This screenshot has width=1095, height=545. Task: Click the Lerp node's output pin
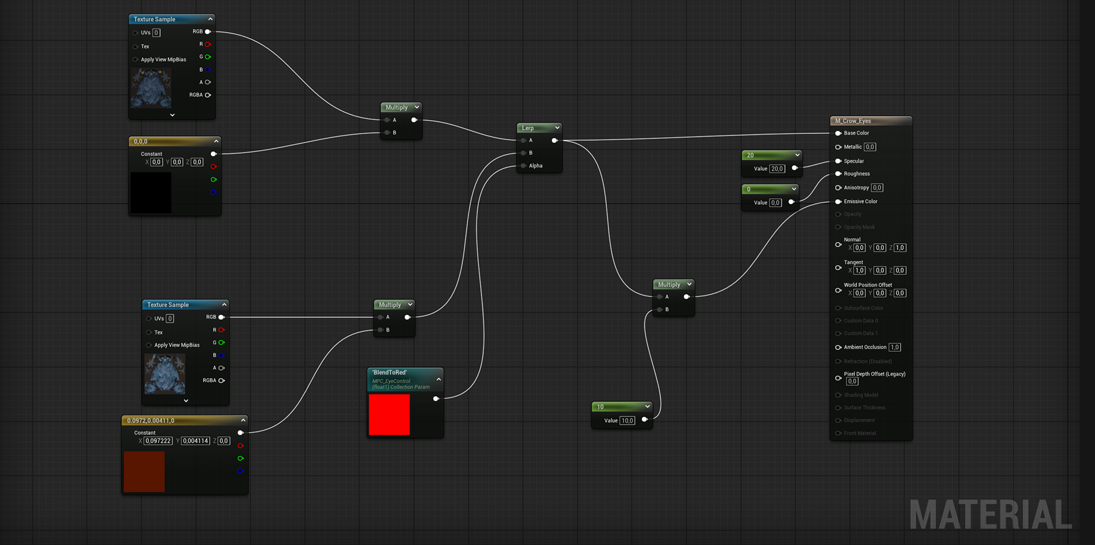(554, 141)
